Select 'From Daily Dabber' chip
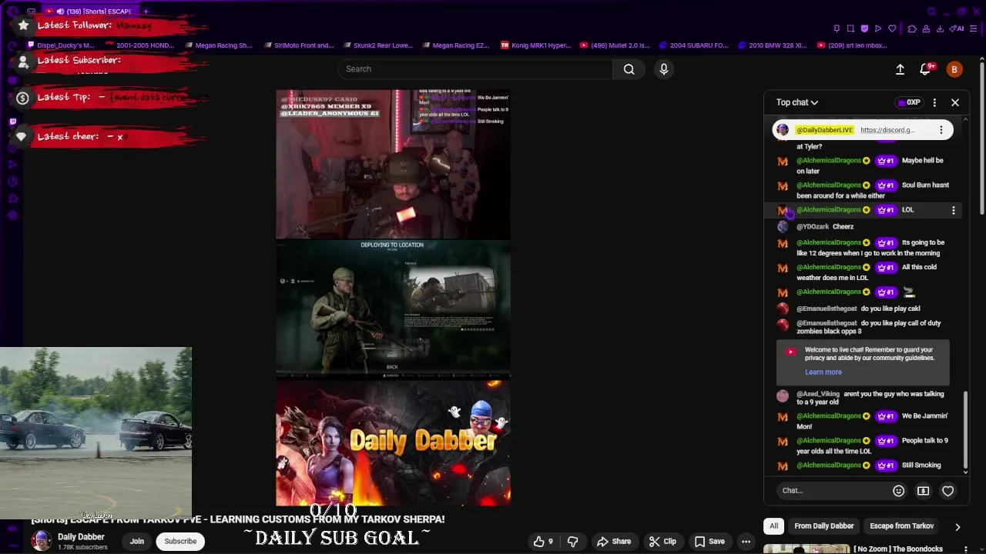This screenshot has height=554, width=986. (823, 526)
